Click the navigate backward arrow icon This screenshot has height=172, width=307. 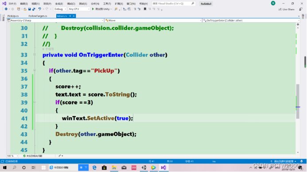click(x=6, y=9)
